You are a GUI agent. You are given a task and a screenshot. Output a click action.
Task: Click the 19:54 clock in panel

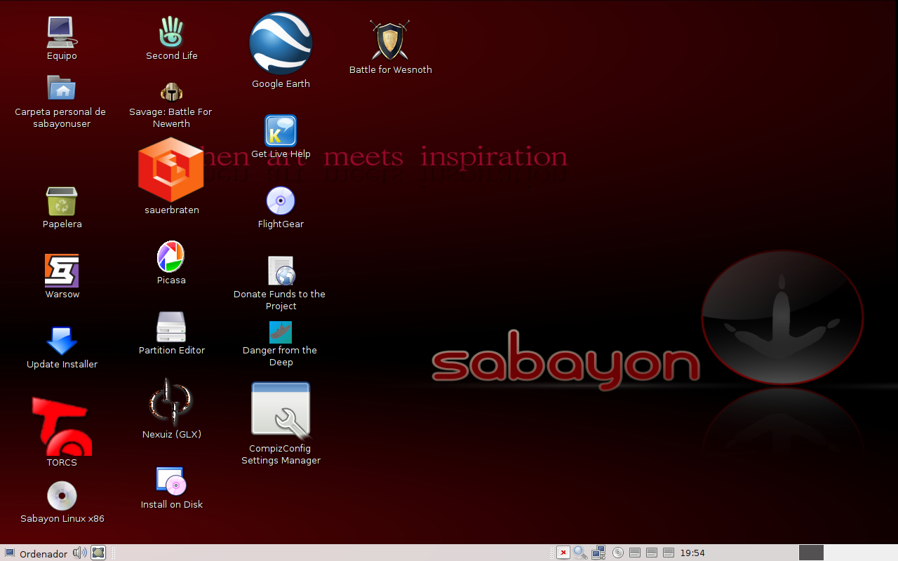click(x=692, y=553)
